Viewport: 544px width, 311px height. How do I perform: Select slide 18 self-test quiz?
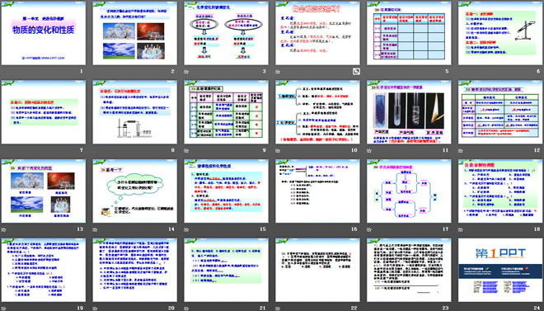[500, 191]
